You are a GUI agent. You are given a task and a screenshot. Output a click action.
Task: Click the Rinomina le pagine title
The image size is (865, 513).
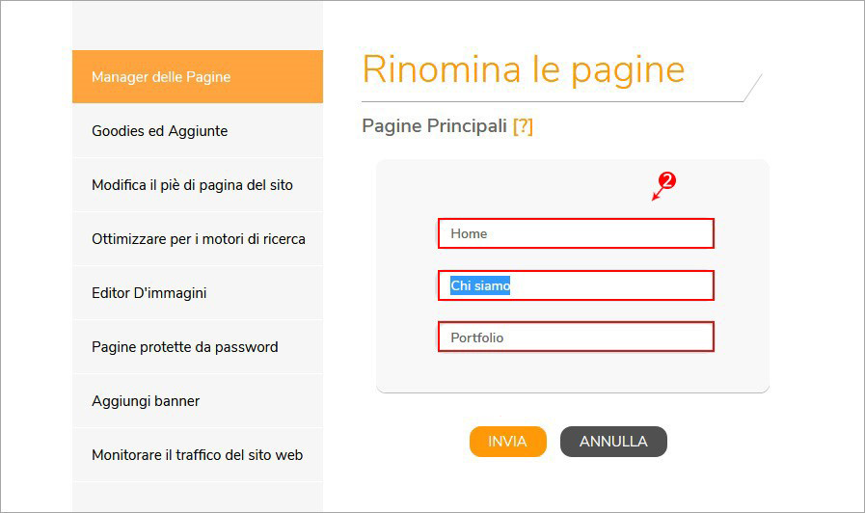523,70
